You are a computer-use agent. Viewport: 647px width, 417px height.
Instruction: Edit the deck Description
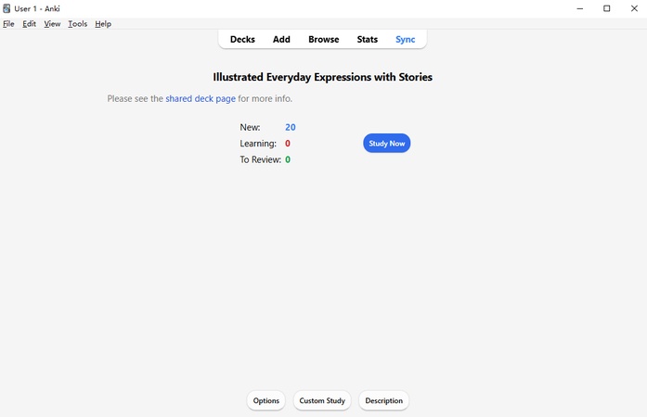coord(383,400)
